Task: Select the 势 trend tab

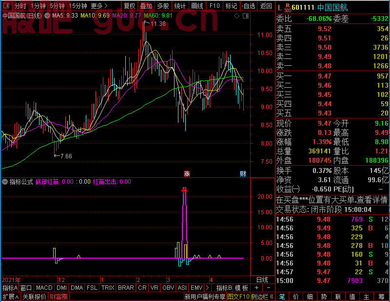Action: pyautogui.click(x=324, y=297)
